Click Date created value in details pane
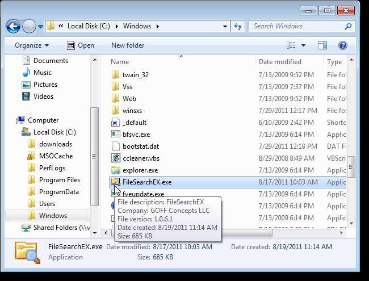This screenshot has height=281, width=369. coord(302,246)
